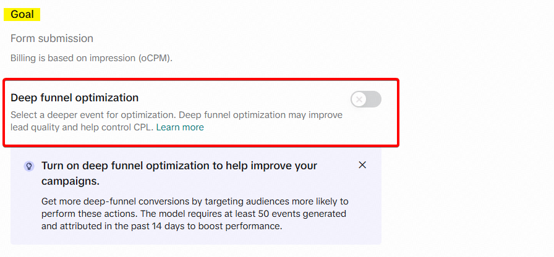Click the lightbulb tip icon
Screen dimensions: 554x257
pyautogui.click(x=28, y=166)
